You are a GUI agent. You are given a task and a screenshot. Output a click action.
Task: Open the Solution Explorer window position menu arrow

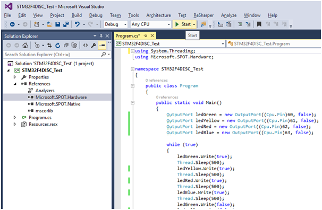pyautogui.click(x=95, y=36)
